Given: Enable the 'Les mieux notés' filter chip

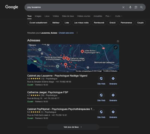Looking at the screenshot, I should tap(81, 23).
